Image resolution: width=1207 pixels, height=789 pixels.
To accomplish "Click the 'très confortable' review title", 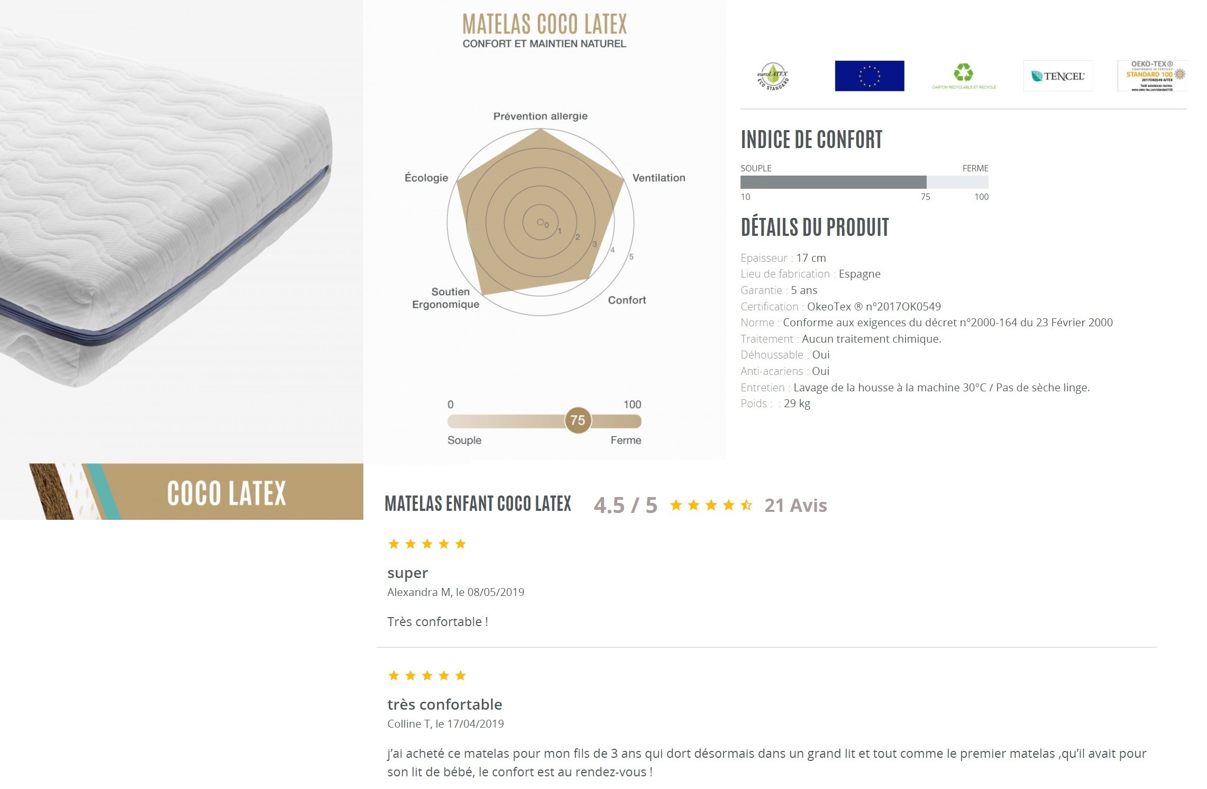I will coord(444,705).
